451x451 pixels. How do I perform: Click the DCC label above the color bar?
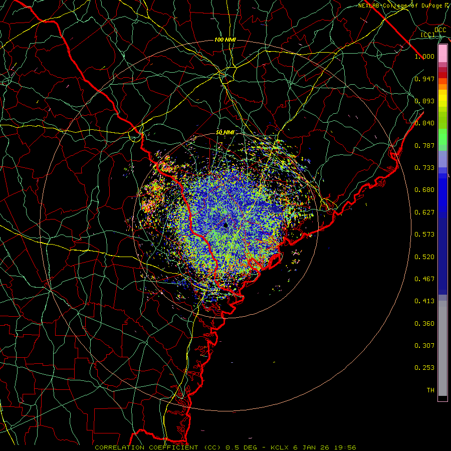point(440,30)
